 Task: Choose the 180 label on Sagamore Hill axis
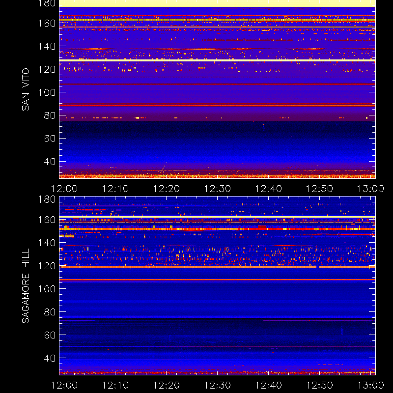(47, 199)
